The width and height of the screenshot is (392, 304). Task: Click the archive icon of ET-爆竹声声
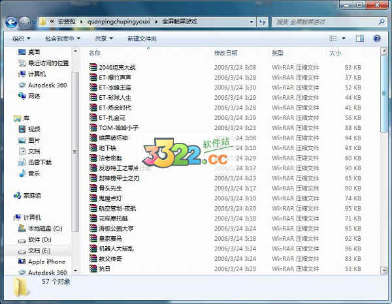point(93,78)
